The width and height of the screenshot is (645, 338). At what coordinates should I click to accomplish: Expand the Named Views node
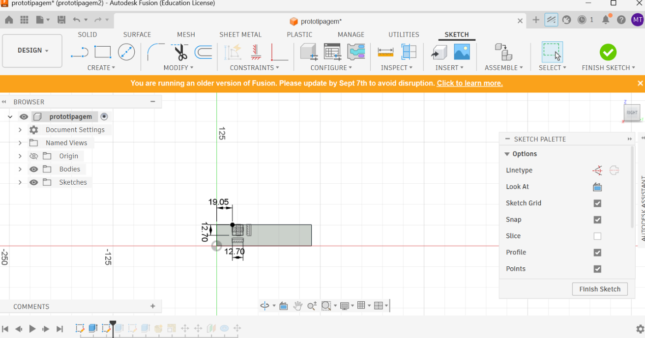click(20, 143)
